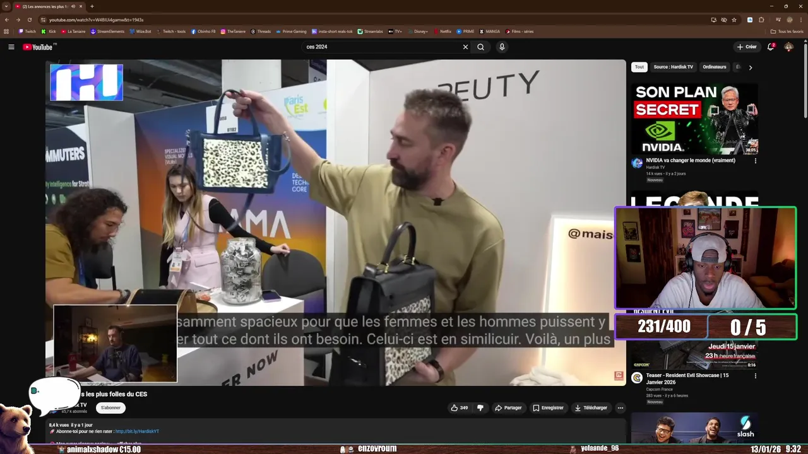
Task: Clear the search box text
Action: (465, 47)
